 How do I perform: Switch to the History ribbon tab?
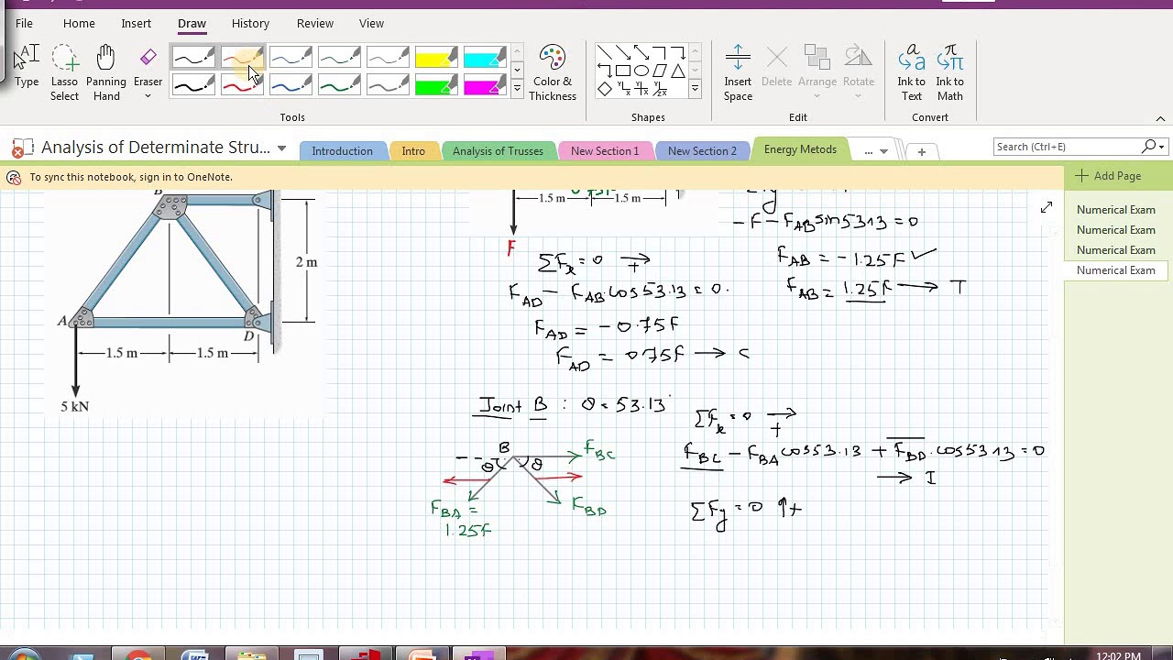[250, 23]
